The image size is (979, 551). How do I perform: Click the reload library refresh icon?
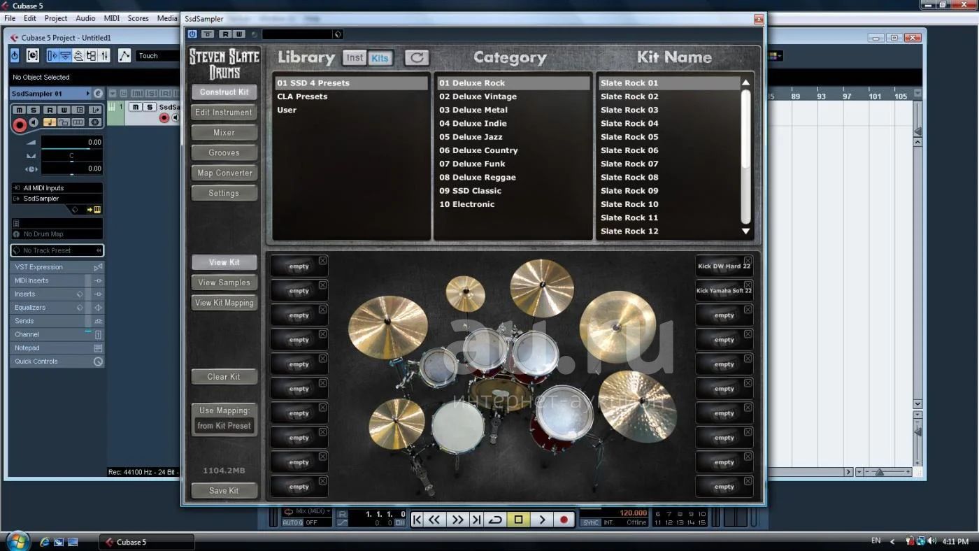pyautogui.click(x=417, y=57)
